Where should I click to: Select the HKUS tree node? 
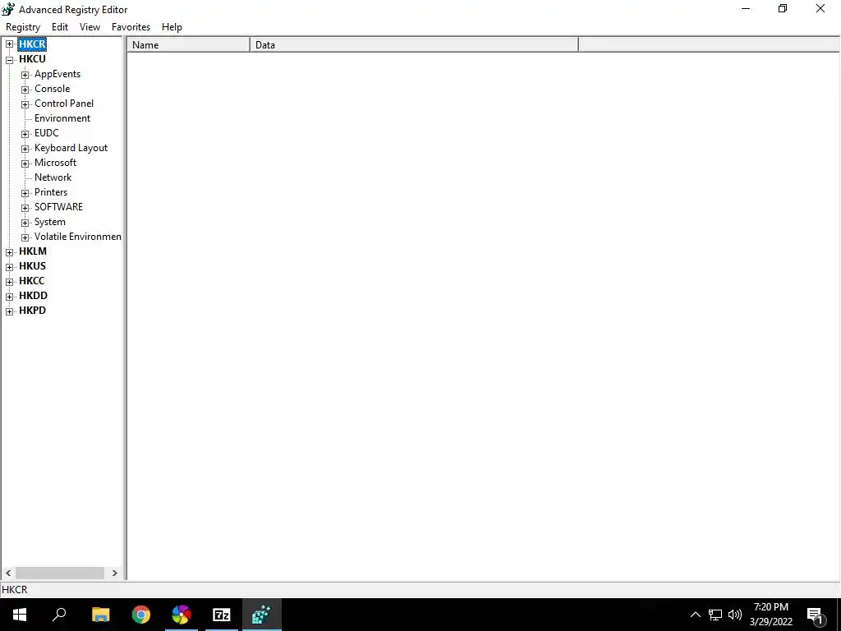point(32,266)
